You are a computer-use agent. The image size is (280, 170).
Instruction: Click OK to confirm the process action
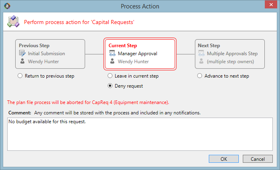click(224, 159)
